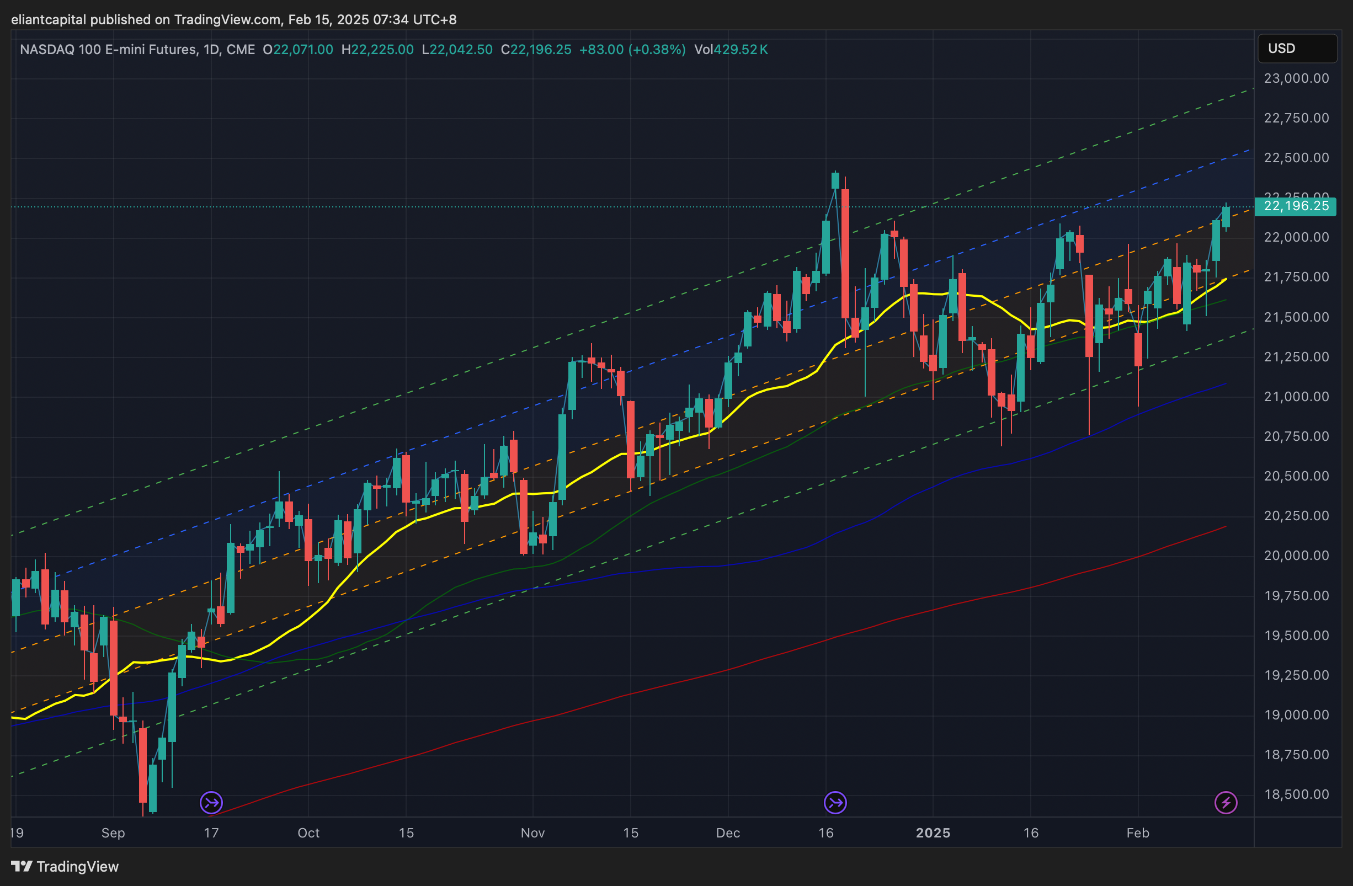Click the TradingView logo at bottom left

tap(22, 866)
